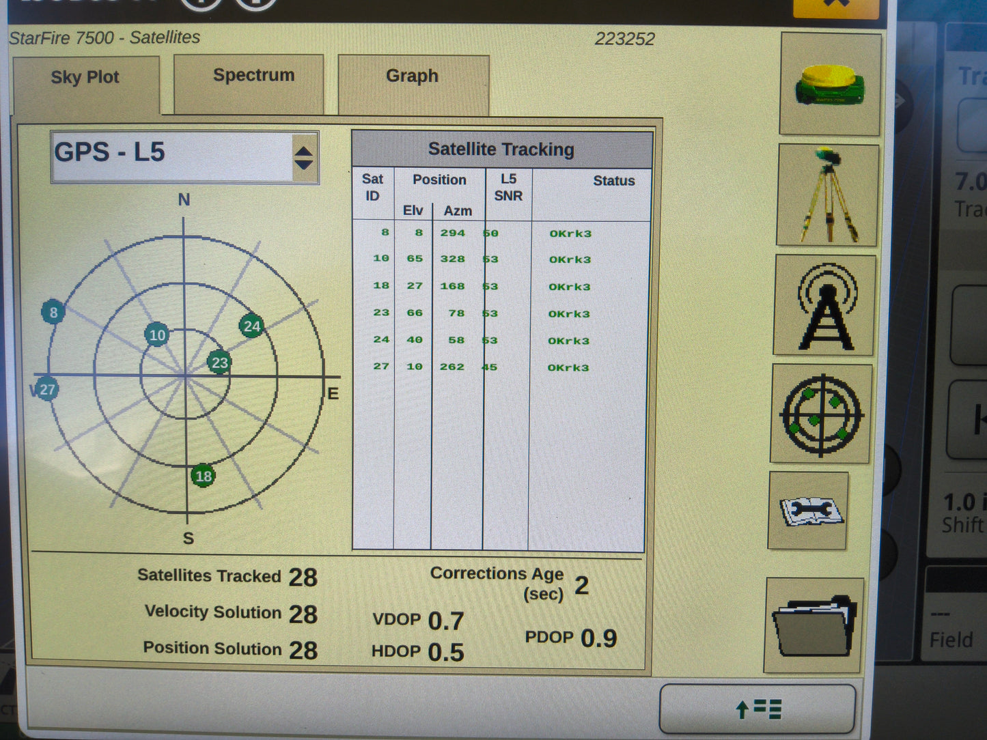Click the PDOP value 0.9
The image size is (987, 740).
click(599, 638)
